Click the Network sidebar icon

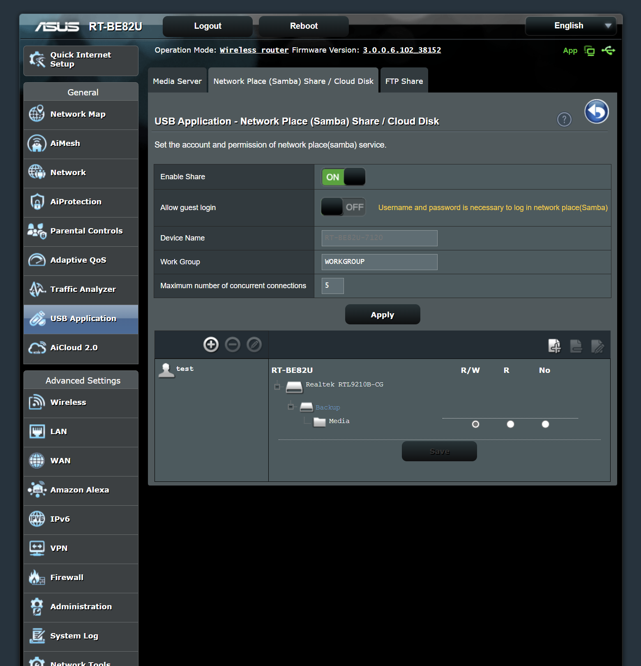point(37,172)
